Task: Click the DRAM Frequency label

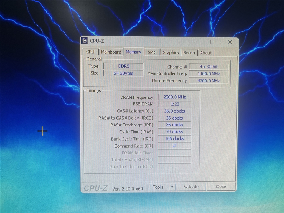Action: click(x=136, y=97)
